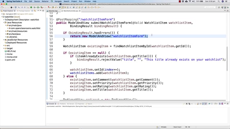Maximize the Project Explorer panel
This screenshot has height=129, width=230.
(43, 11)
